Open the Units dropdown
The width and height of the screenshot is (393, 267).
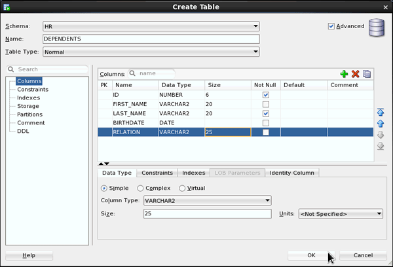pyautogui.click(x=340, y=213)
